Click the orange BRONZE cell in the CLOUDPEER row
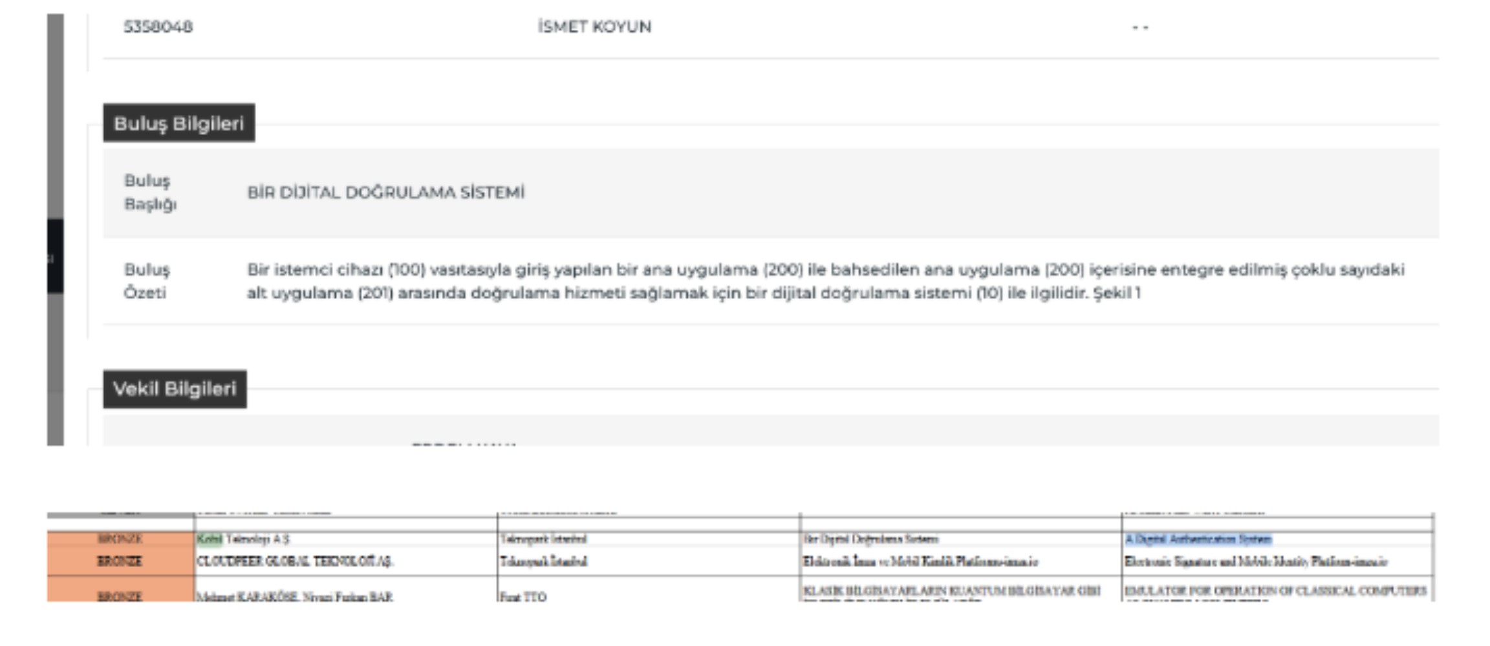Screen dimensions: 1490x646 click(120, 562)
